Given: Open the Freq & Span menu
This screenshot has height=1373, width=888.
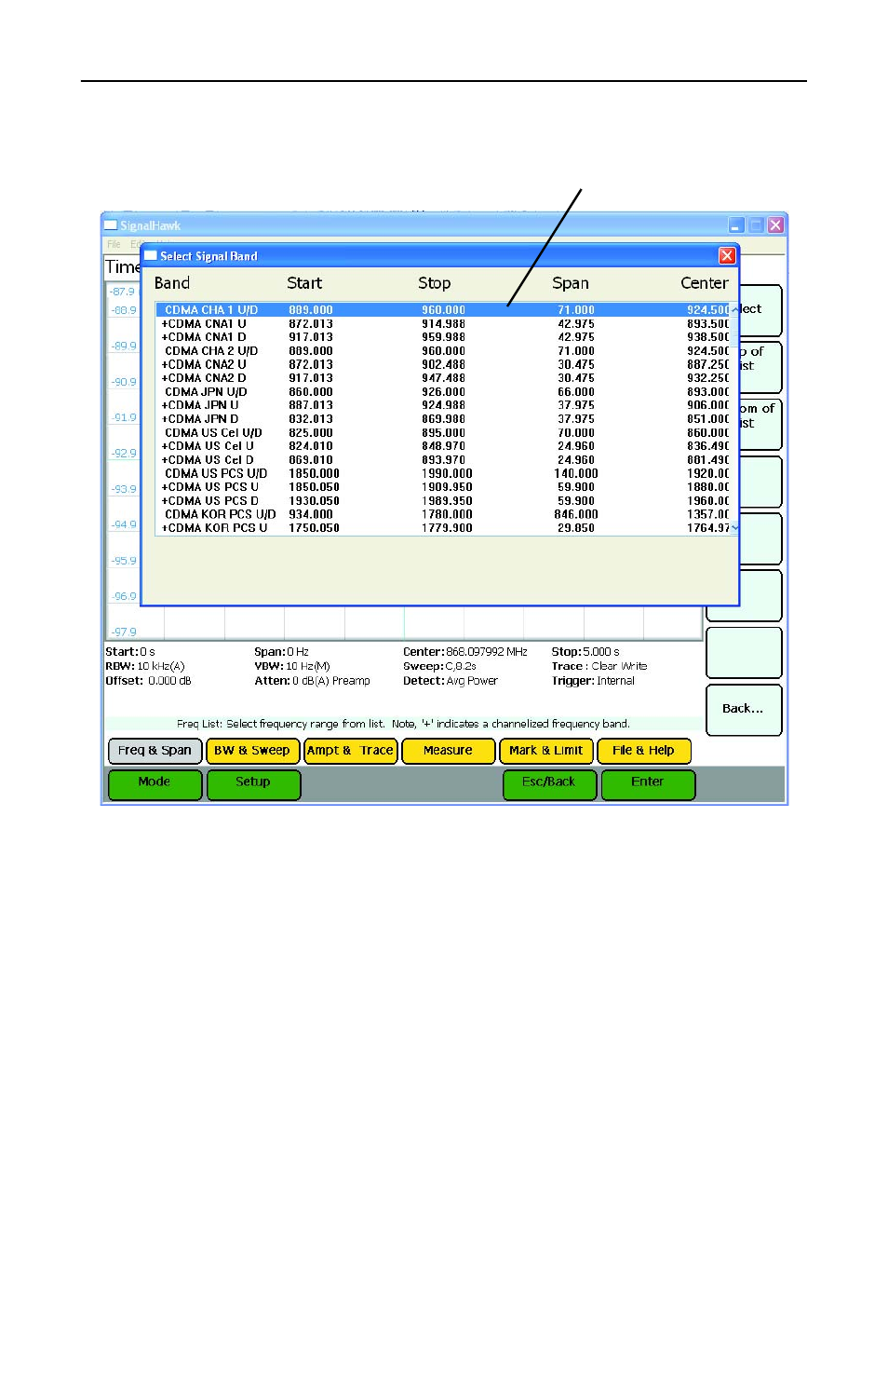Looking at the screenshot, I should tap(155, 751).
